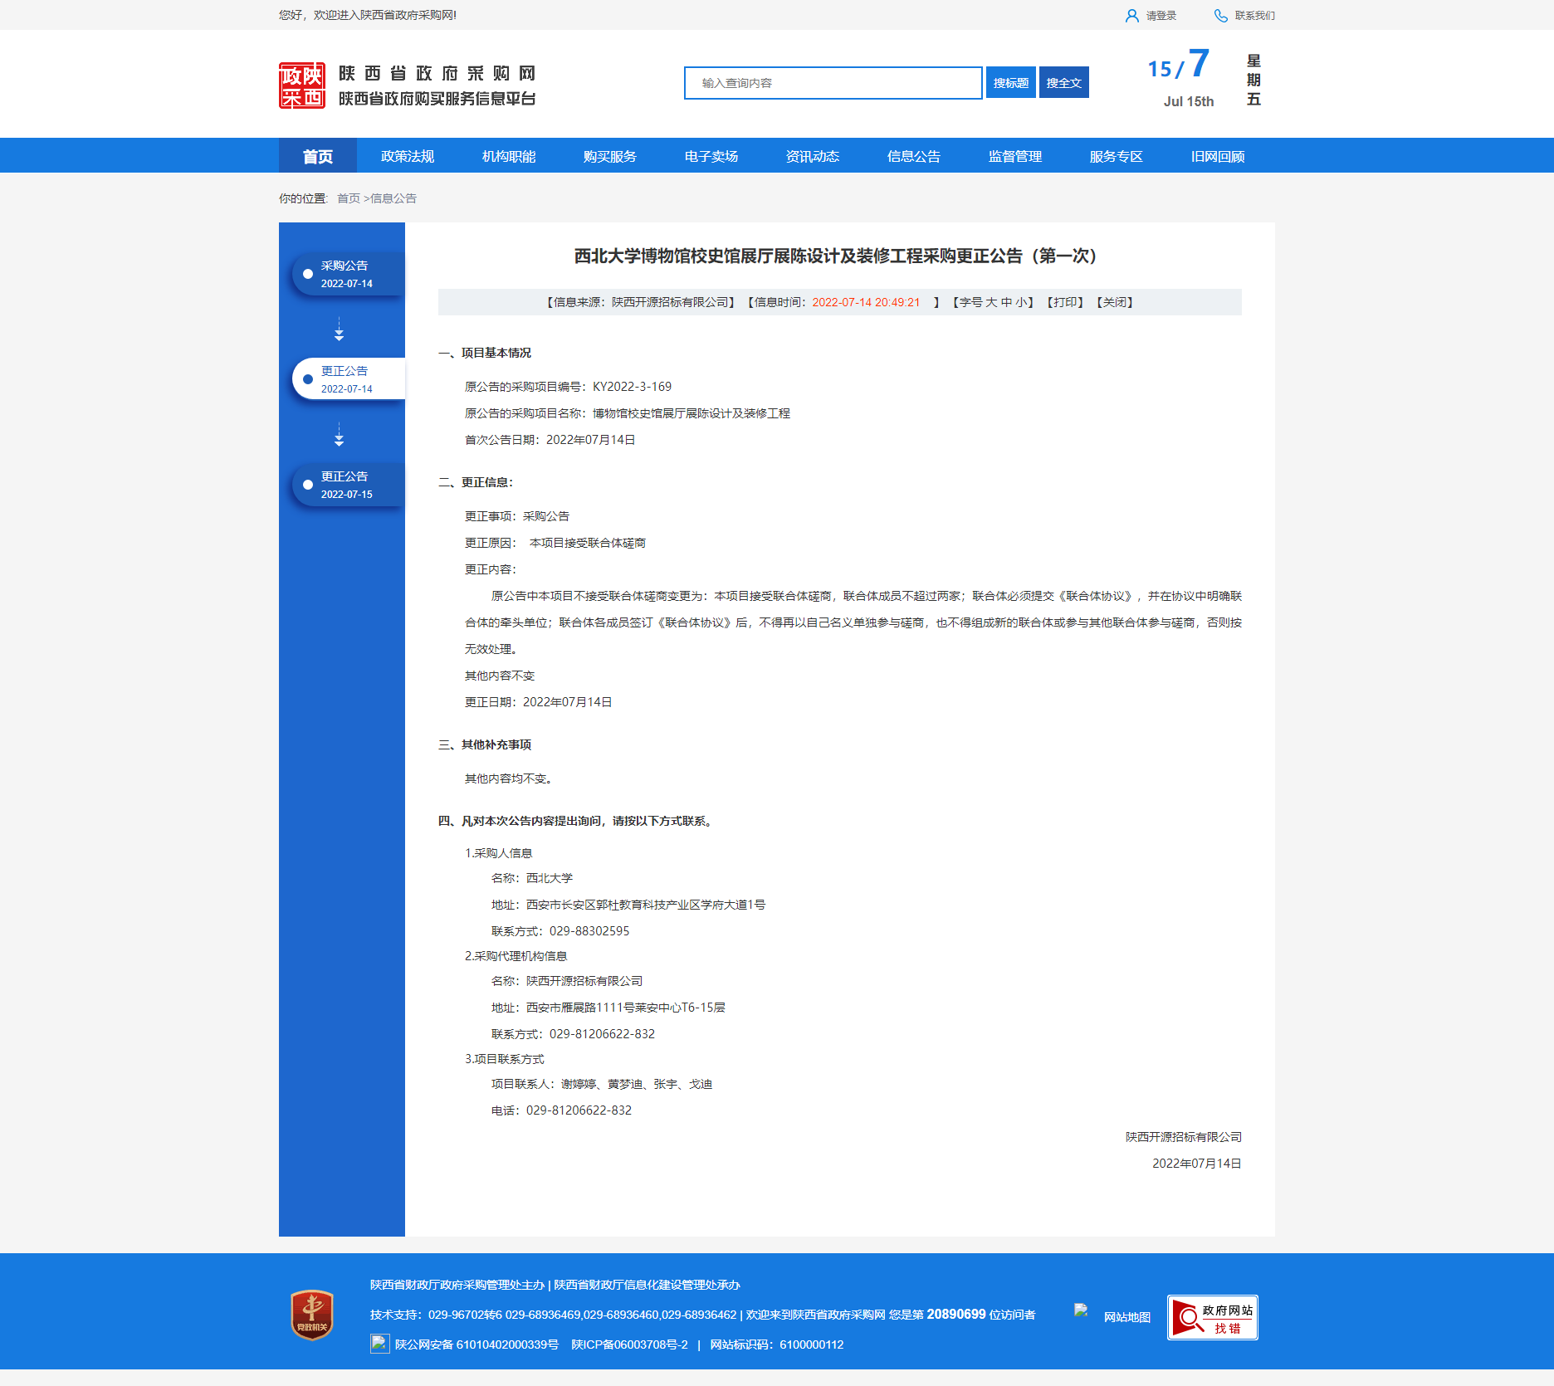Open the 网站地图 footer link

(x=1126, y=1317)
